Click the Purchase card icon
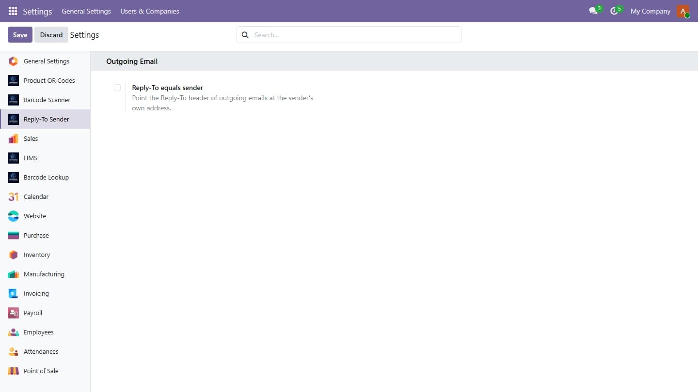 point(14,236)
